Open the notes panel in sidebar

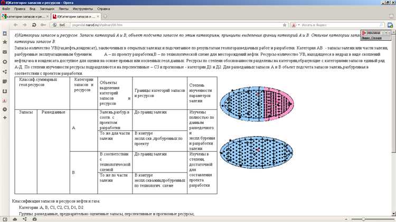pyautogui.click(x=4, y=80)
